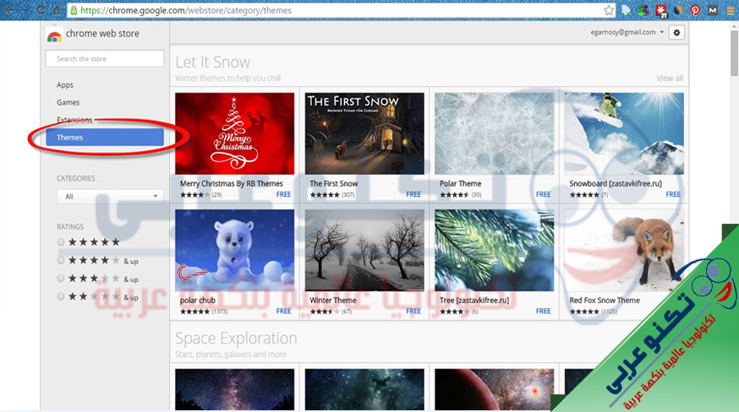Open The First Snow theme title link
The image size is (739, 412).
point(334,184)
